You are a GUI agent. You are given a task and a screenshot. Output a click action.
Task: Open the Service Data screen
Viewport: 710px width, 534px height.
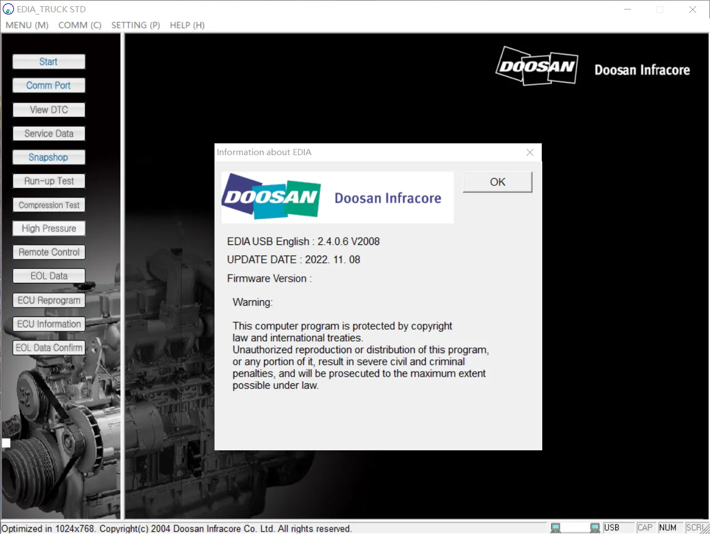(48, 134)
